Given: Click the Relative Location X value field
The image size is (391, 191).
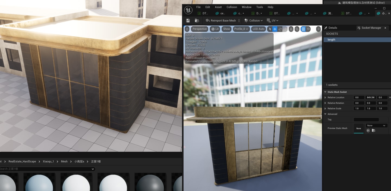Looking at the screenshot, I should [x=359, y=97].
